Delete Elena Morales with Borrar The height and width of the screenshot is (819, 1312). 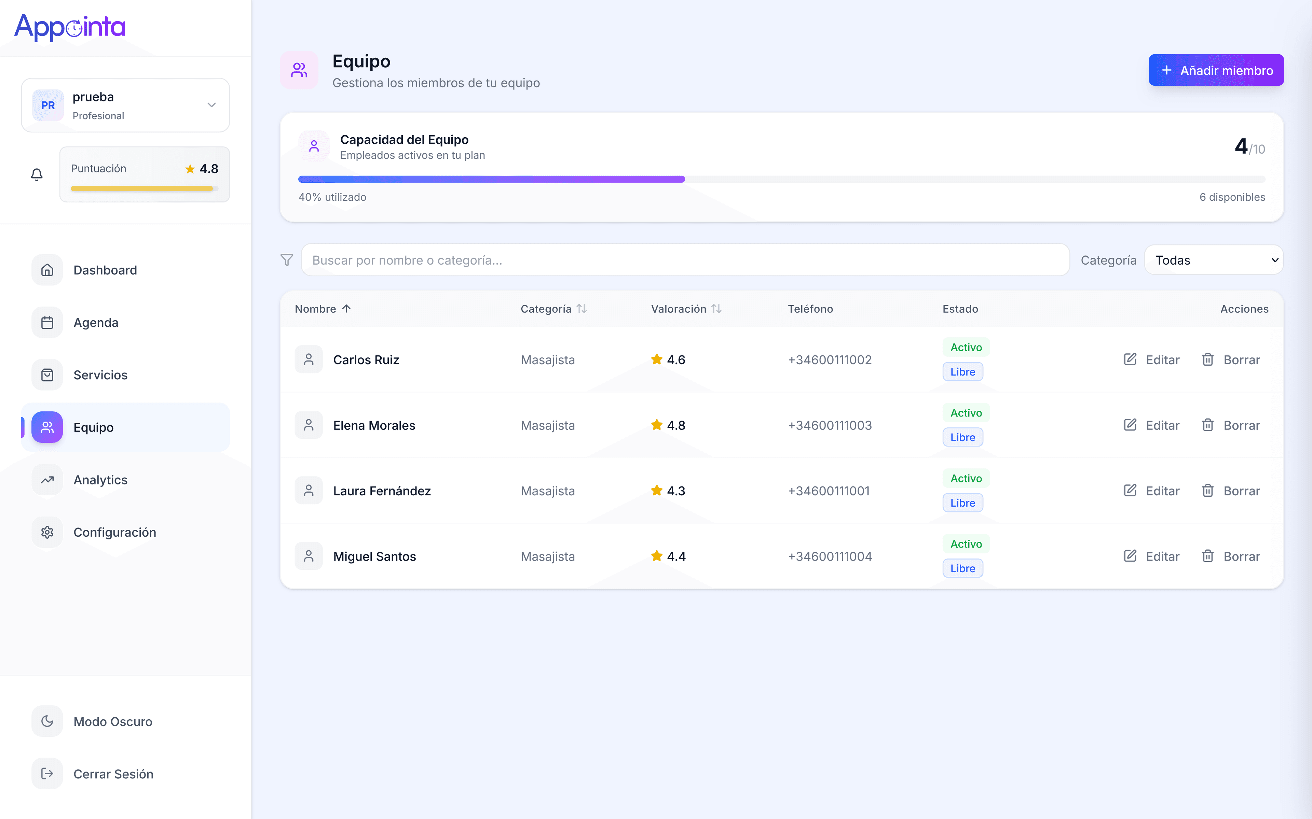tap(1231, 425)
